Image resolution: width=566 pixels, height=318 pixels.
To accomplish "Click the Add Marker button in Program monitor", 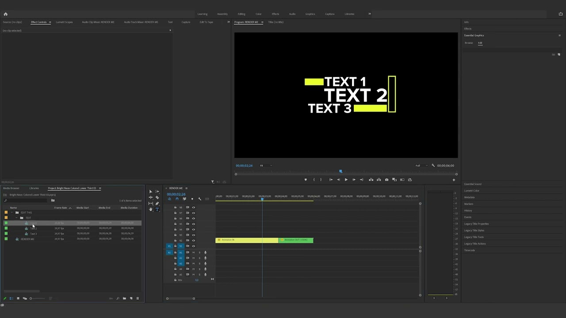I will pos(305,180).
